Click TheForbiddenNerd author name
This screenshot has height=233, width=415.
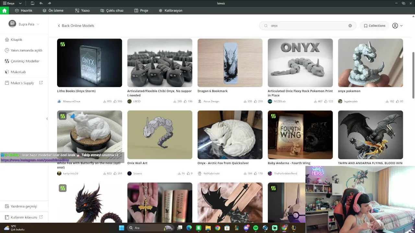point(285,173)
